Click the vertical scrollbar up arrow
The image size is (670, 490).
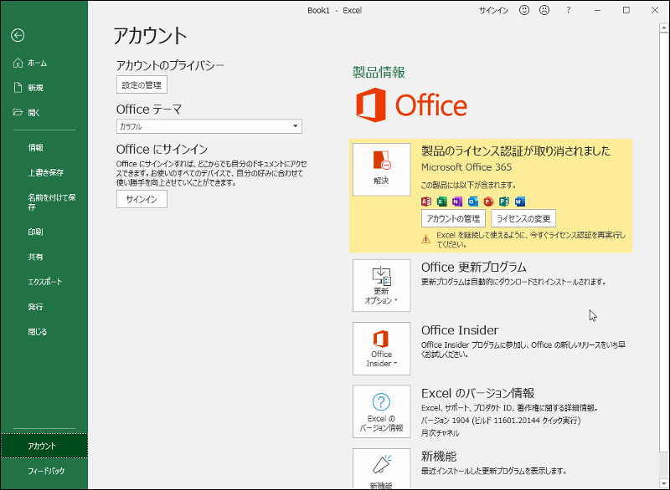tap(663, 28)
